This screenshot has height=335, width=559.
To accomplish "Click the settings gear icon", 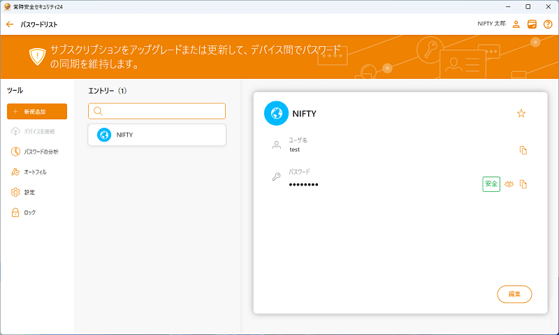I will (x=15, y=192).
